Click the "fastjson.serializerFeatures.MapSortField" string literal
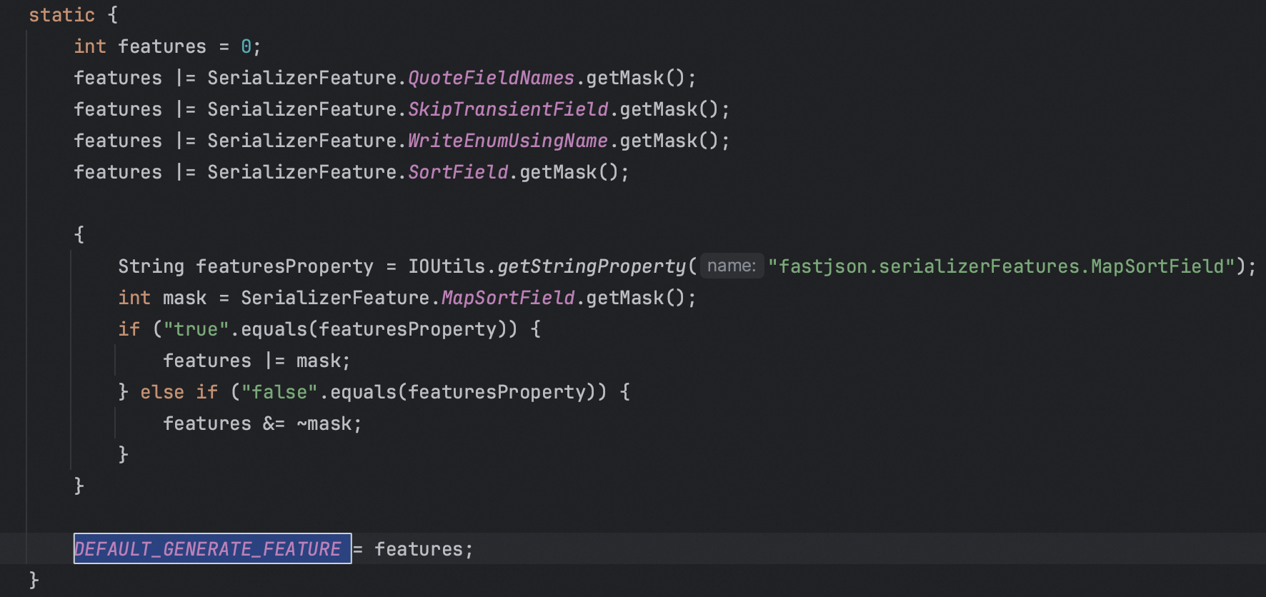This screenshot has height=597, width=1266. coord(1002,266)
